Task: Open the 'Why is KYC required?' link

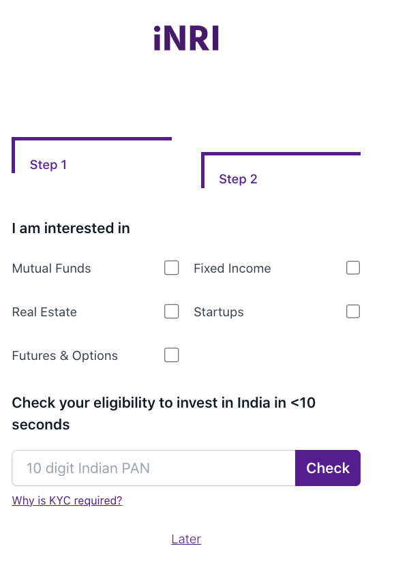Action: 67,500
